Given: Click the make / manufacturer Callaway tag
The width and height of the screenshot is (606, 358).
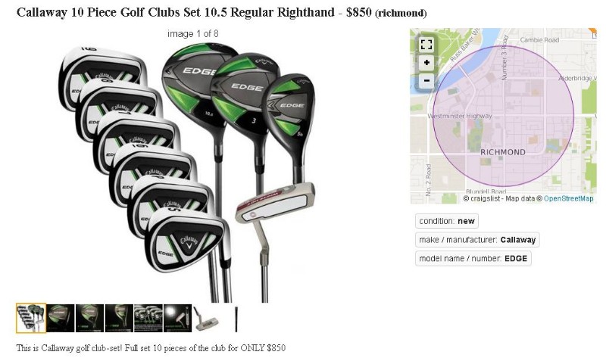Looking at the screenshot, I should 477,240.
